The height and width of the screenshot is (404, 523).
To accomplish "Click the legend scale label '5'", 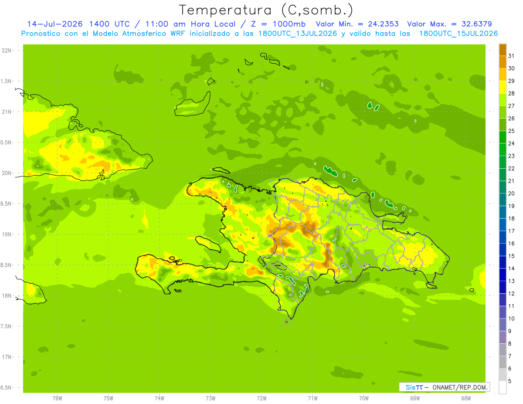I will (509, 381).
